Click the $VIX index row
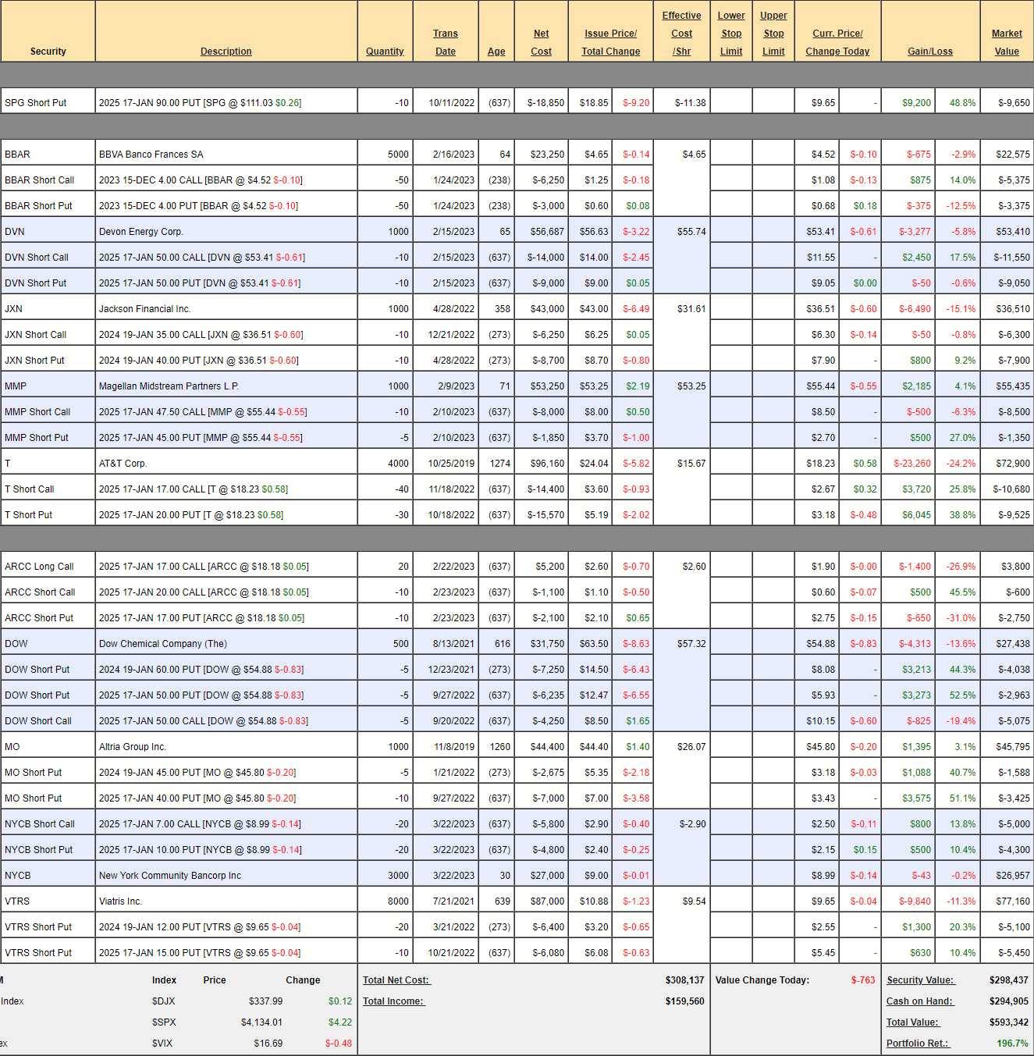Viewport: 1034px width, 1056px height. coord(162,1044)
